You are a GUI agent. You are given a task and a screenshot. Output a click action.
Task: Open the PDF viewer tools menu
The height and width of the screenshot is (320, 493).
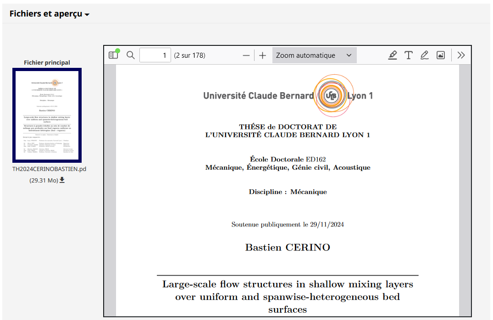click(x=461, y=55)
